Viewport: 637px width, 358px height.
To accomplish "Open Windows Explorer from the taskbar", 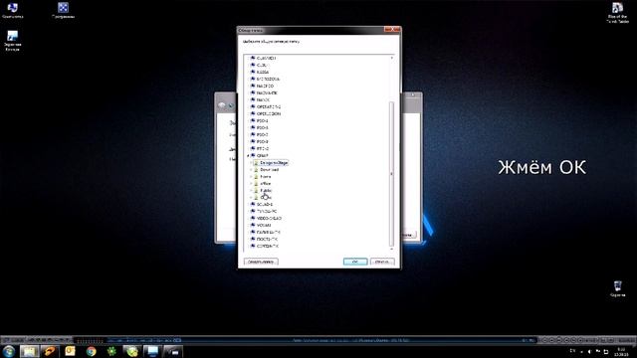I will click(29, 351).
